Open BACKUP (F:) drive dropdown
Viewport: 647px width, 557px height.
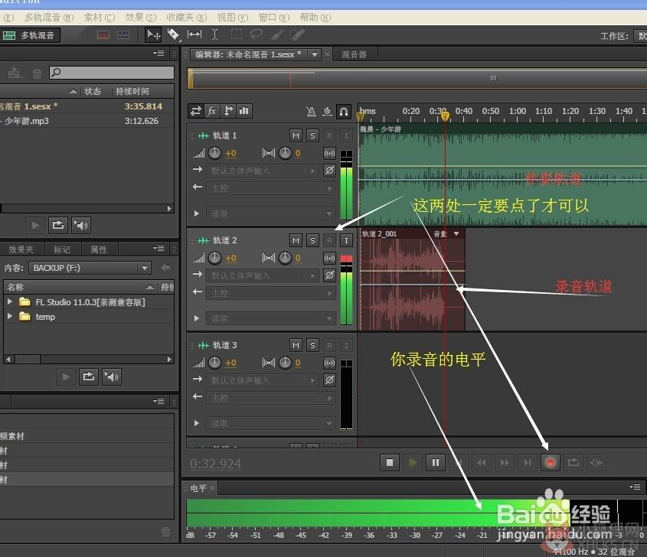click(145, 268)
